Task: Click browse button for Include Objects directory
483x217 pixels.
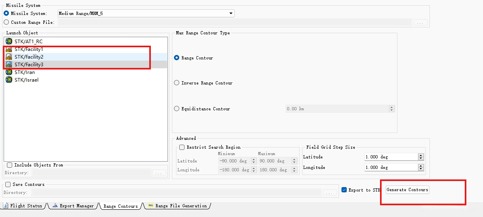Action: [x=159, y=173]
